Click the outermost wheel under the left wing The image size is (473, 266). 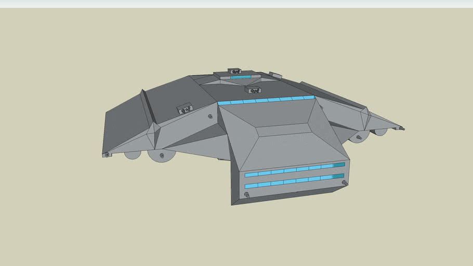point(132,155)
